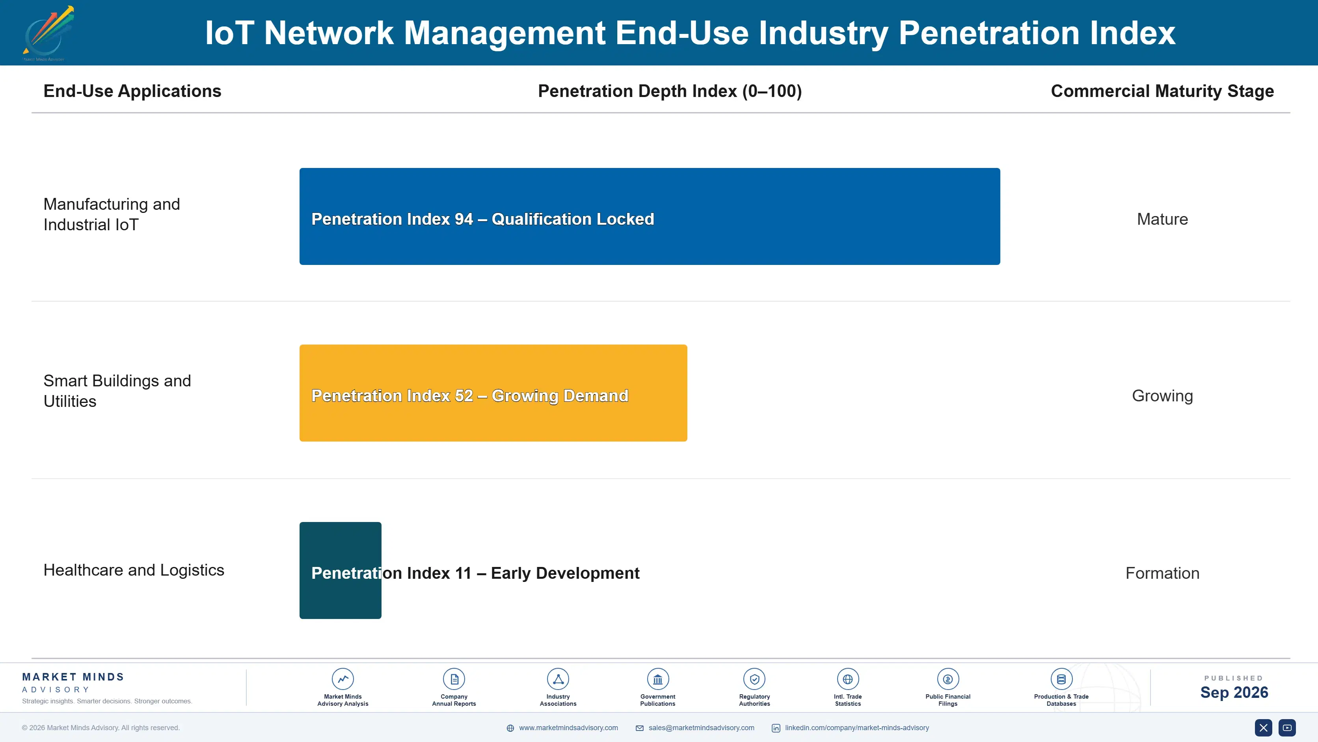Click the Commercial Maturity Stage header
Image resolution: width=1318 pixels, height=742 pixels.
[x=1162, y=91]
